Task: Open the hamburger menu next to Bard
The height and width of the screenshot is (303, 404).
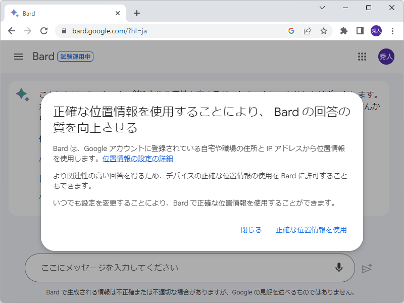Action: click(x=19, y=57)
